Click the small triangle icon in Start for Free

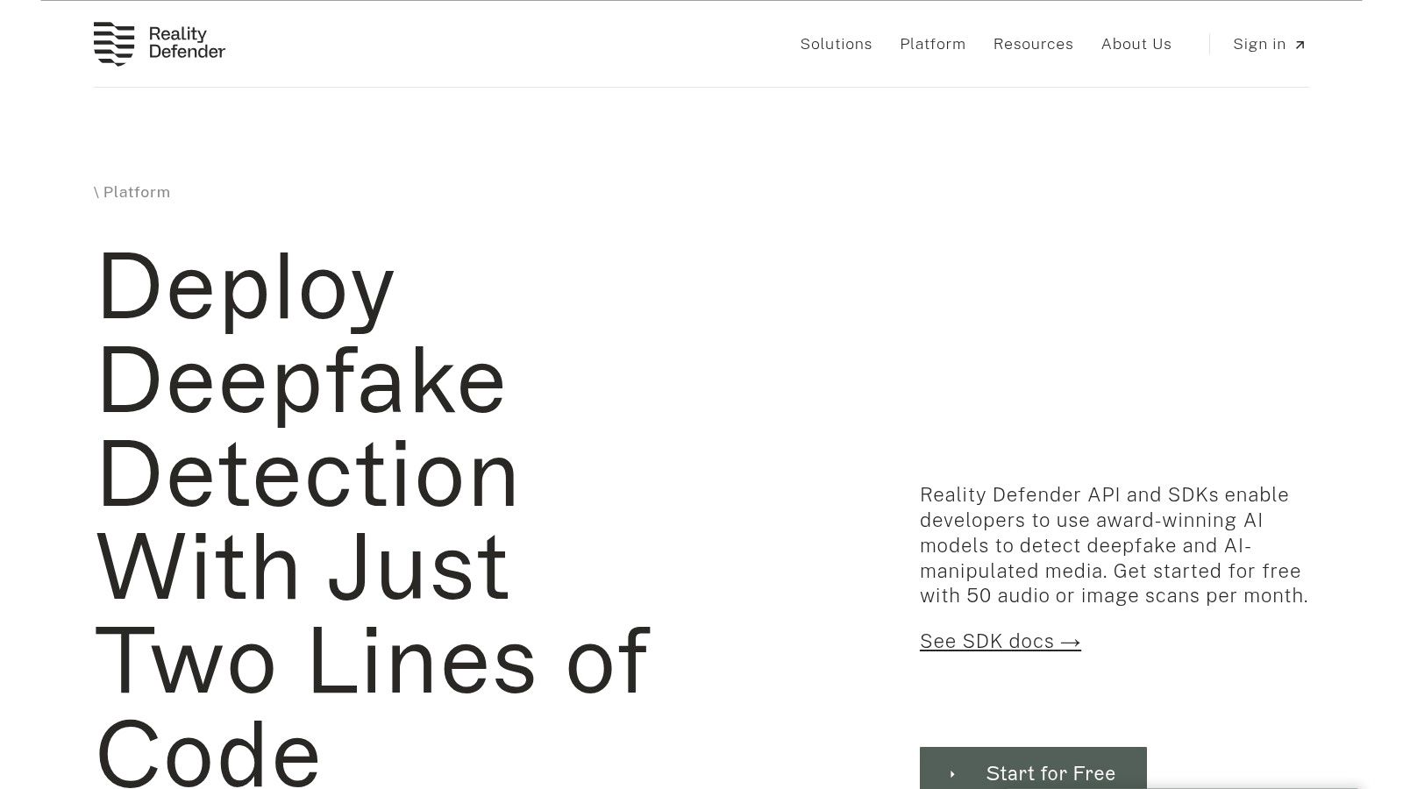[x=952, y=774]
